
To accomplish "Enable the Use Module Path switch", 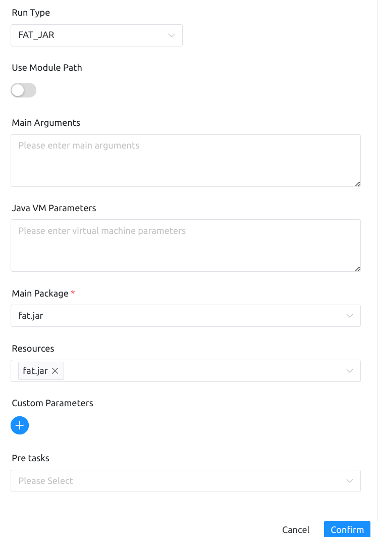I will [23, 90].
